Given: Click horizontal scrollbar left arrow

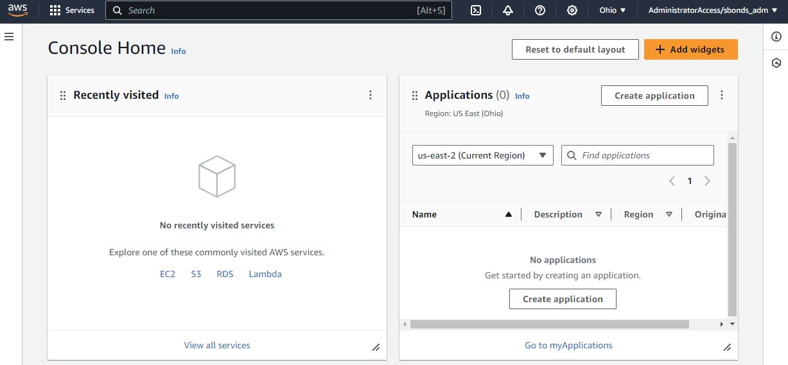Looking at the screenshot, I should (405, 325).
